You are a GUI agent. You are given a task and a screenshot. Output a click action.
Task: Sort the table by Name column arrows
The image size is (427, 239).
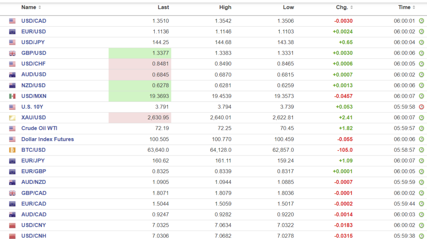(40, 8)
